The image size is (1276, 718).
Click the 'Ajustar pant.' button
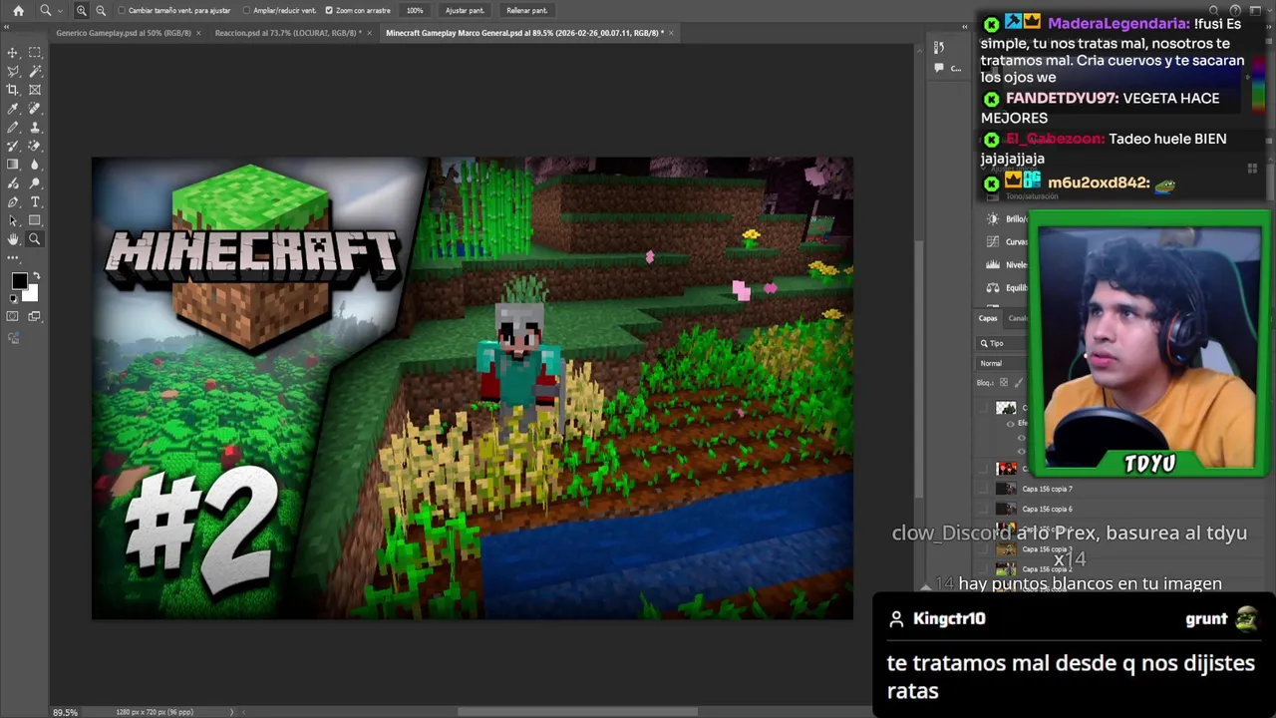(465, 11)
